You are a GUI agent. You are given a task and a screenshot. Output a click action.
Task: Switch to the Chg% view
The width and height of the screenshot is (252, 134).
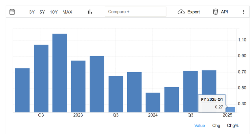(x=233, y=126)
